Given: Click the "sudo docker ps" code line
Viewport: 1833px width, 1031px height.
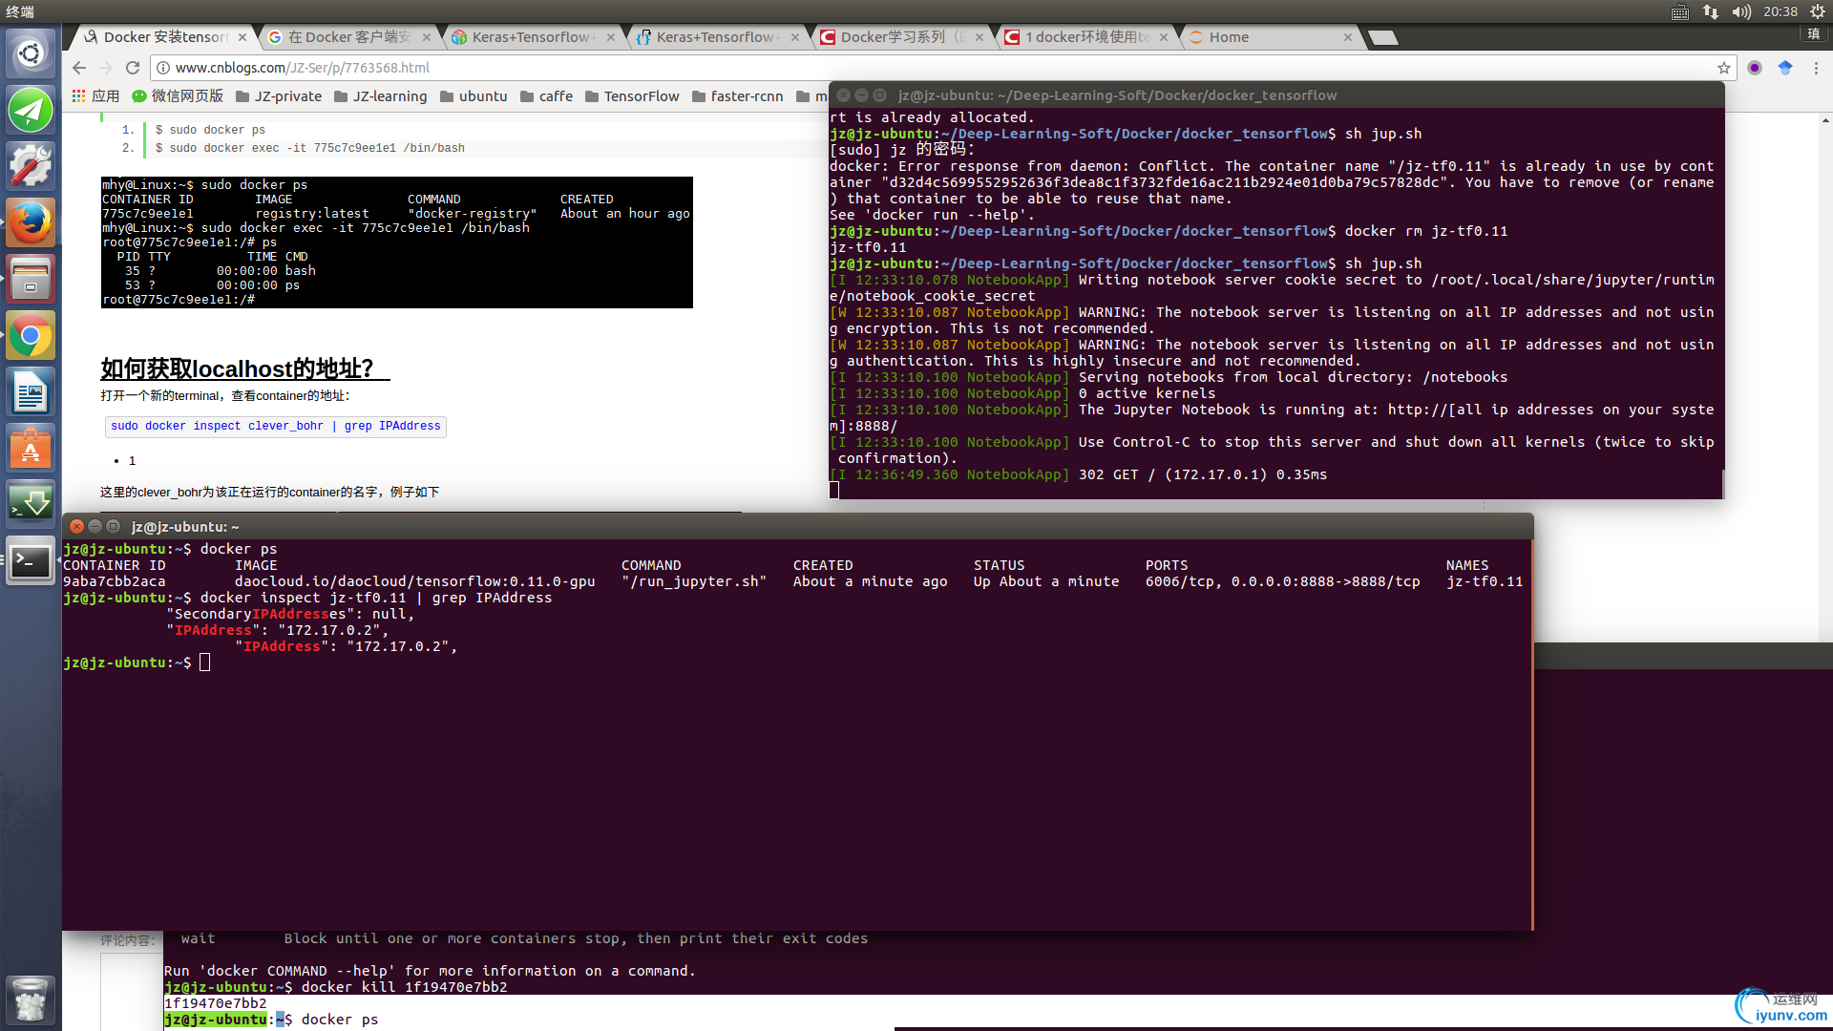Looking at the screenshot, I should point(210,130).
